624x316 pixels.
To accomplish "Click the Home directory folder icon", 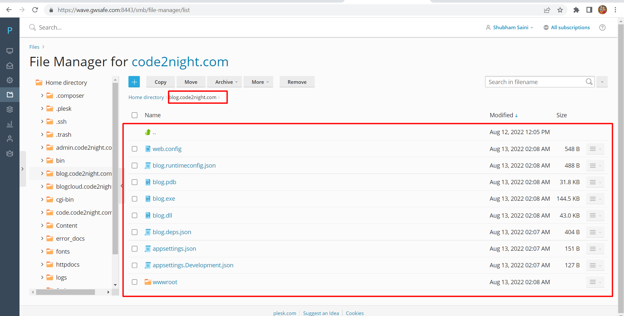I will (39, 82).
